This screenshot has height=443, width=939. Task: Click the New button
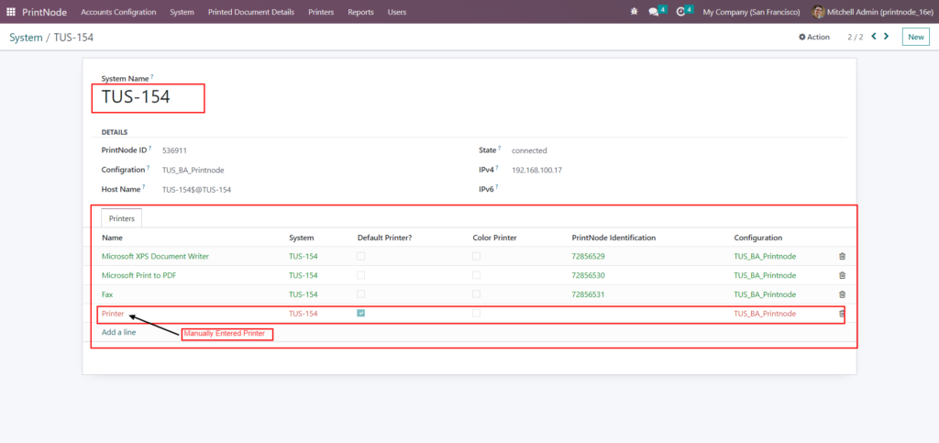pyautogui.click(x=916, y=37)
